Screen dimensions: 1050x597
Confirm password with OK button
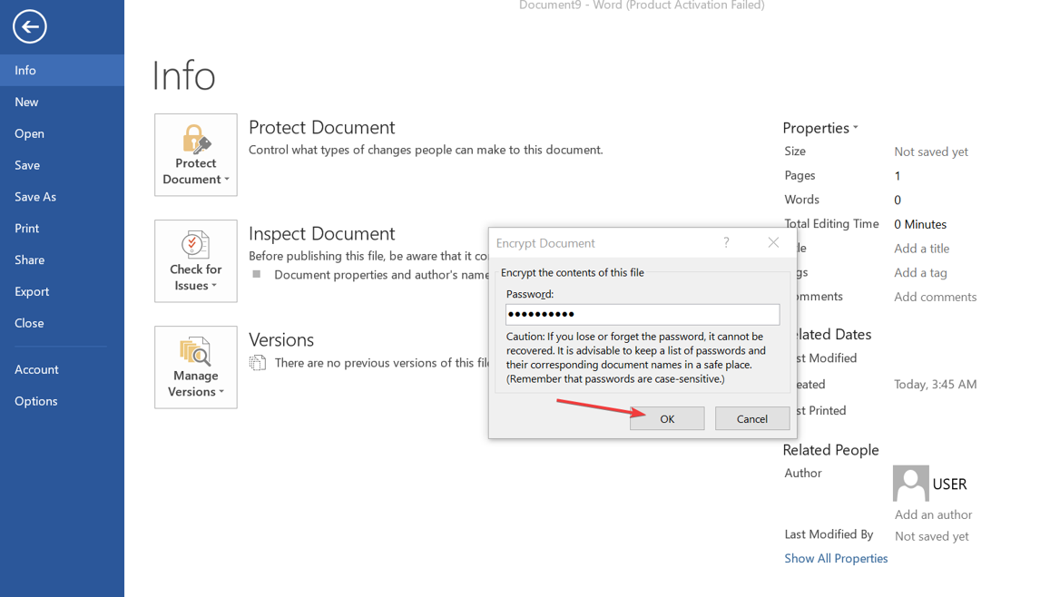(667, 418)
